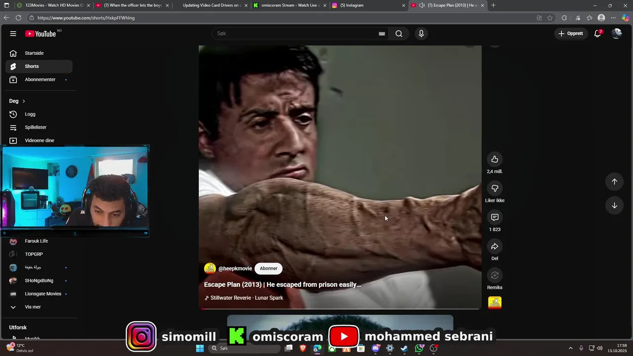Click the search magnifier button

(x=399, y=34)
